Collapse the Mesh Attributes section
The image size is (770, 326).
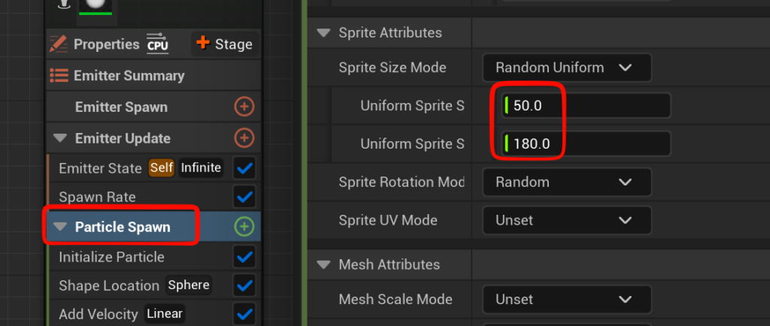[324, 264]
